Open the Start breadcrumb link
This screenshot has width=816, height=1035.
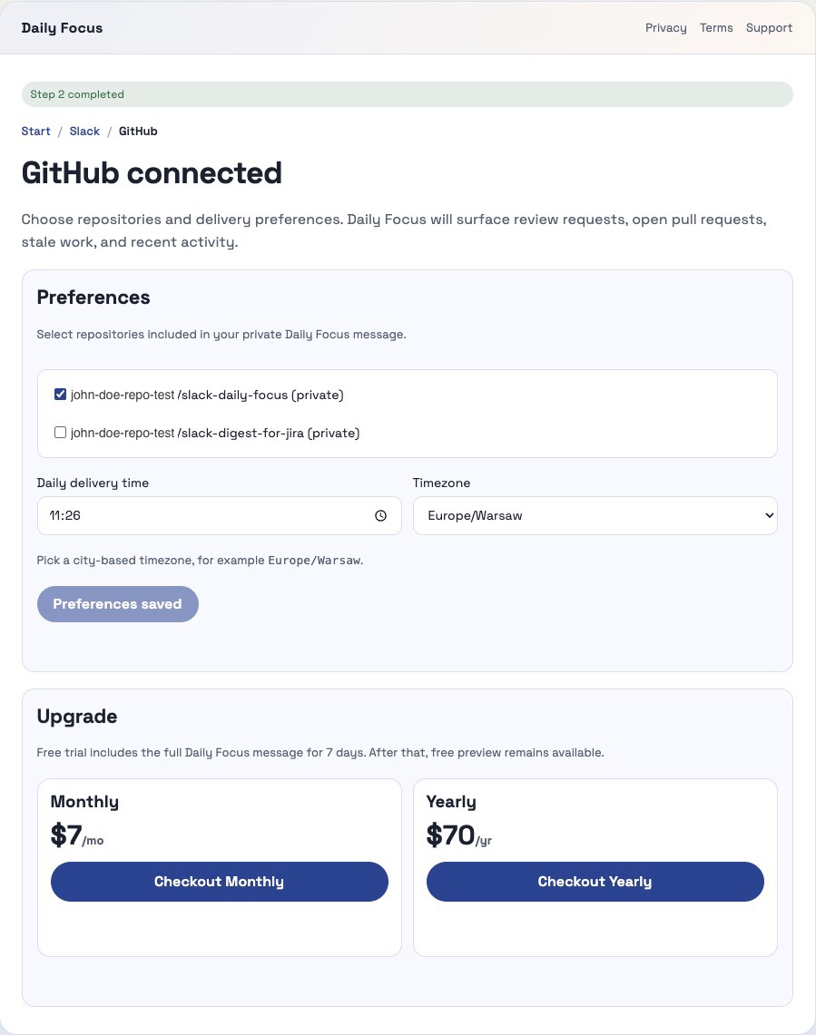pyautogui.click(x=35, y=131)
